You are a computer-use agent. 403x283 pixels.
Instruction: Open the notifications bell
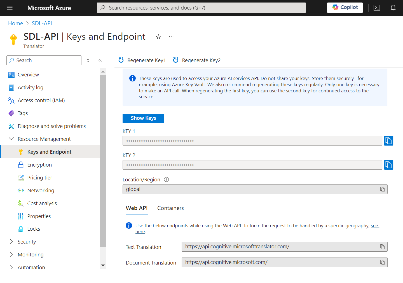[x=393, y=8]
